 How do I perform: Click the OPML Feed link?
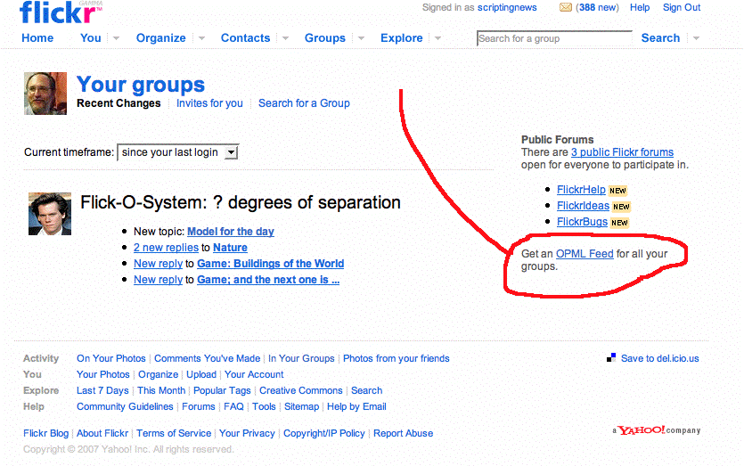(x=585, y=254)
